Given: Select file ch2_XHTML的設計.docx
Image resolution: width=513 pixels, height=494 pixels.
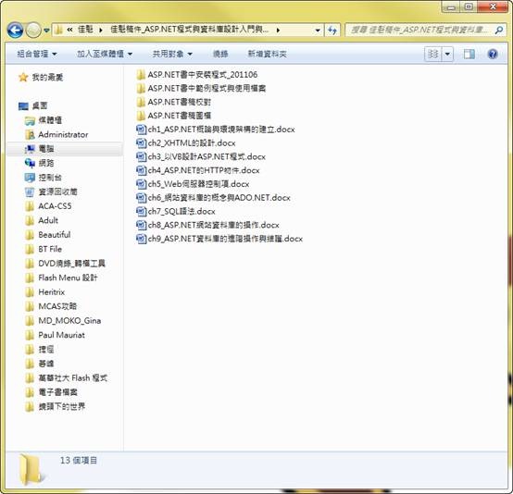Looking at the screenshot, I should coord(186,143).
